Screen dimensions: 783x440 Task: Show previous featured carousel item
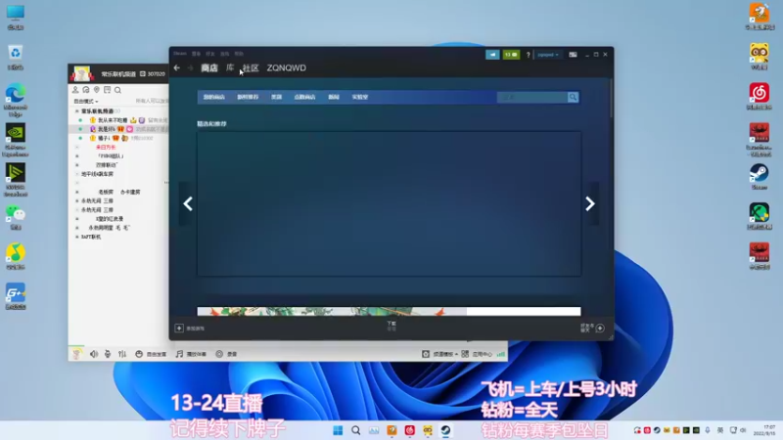[188, 203]
